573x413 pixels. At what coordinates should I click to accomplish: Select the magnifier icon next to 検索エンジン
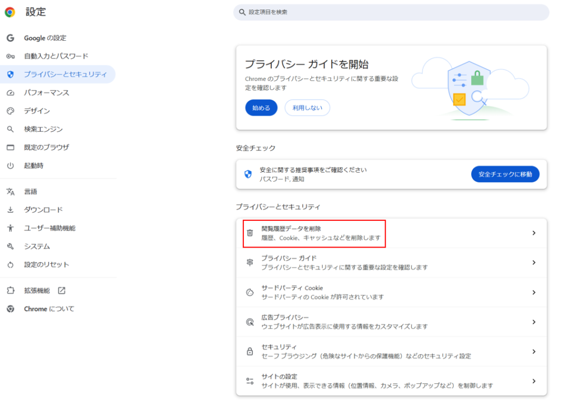[x=11, y=129]
